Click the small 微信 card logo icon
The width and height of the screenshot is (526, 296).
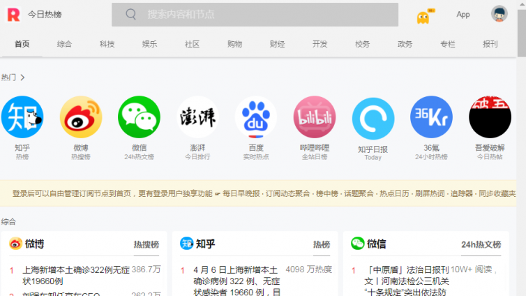[358, 244]
